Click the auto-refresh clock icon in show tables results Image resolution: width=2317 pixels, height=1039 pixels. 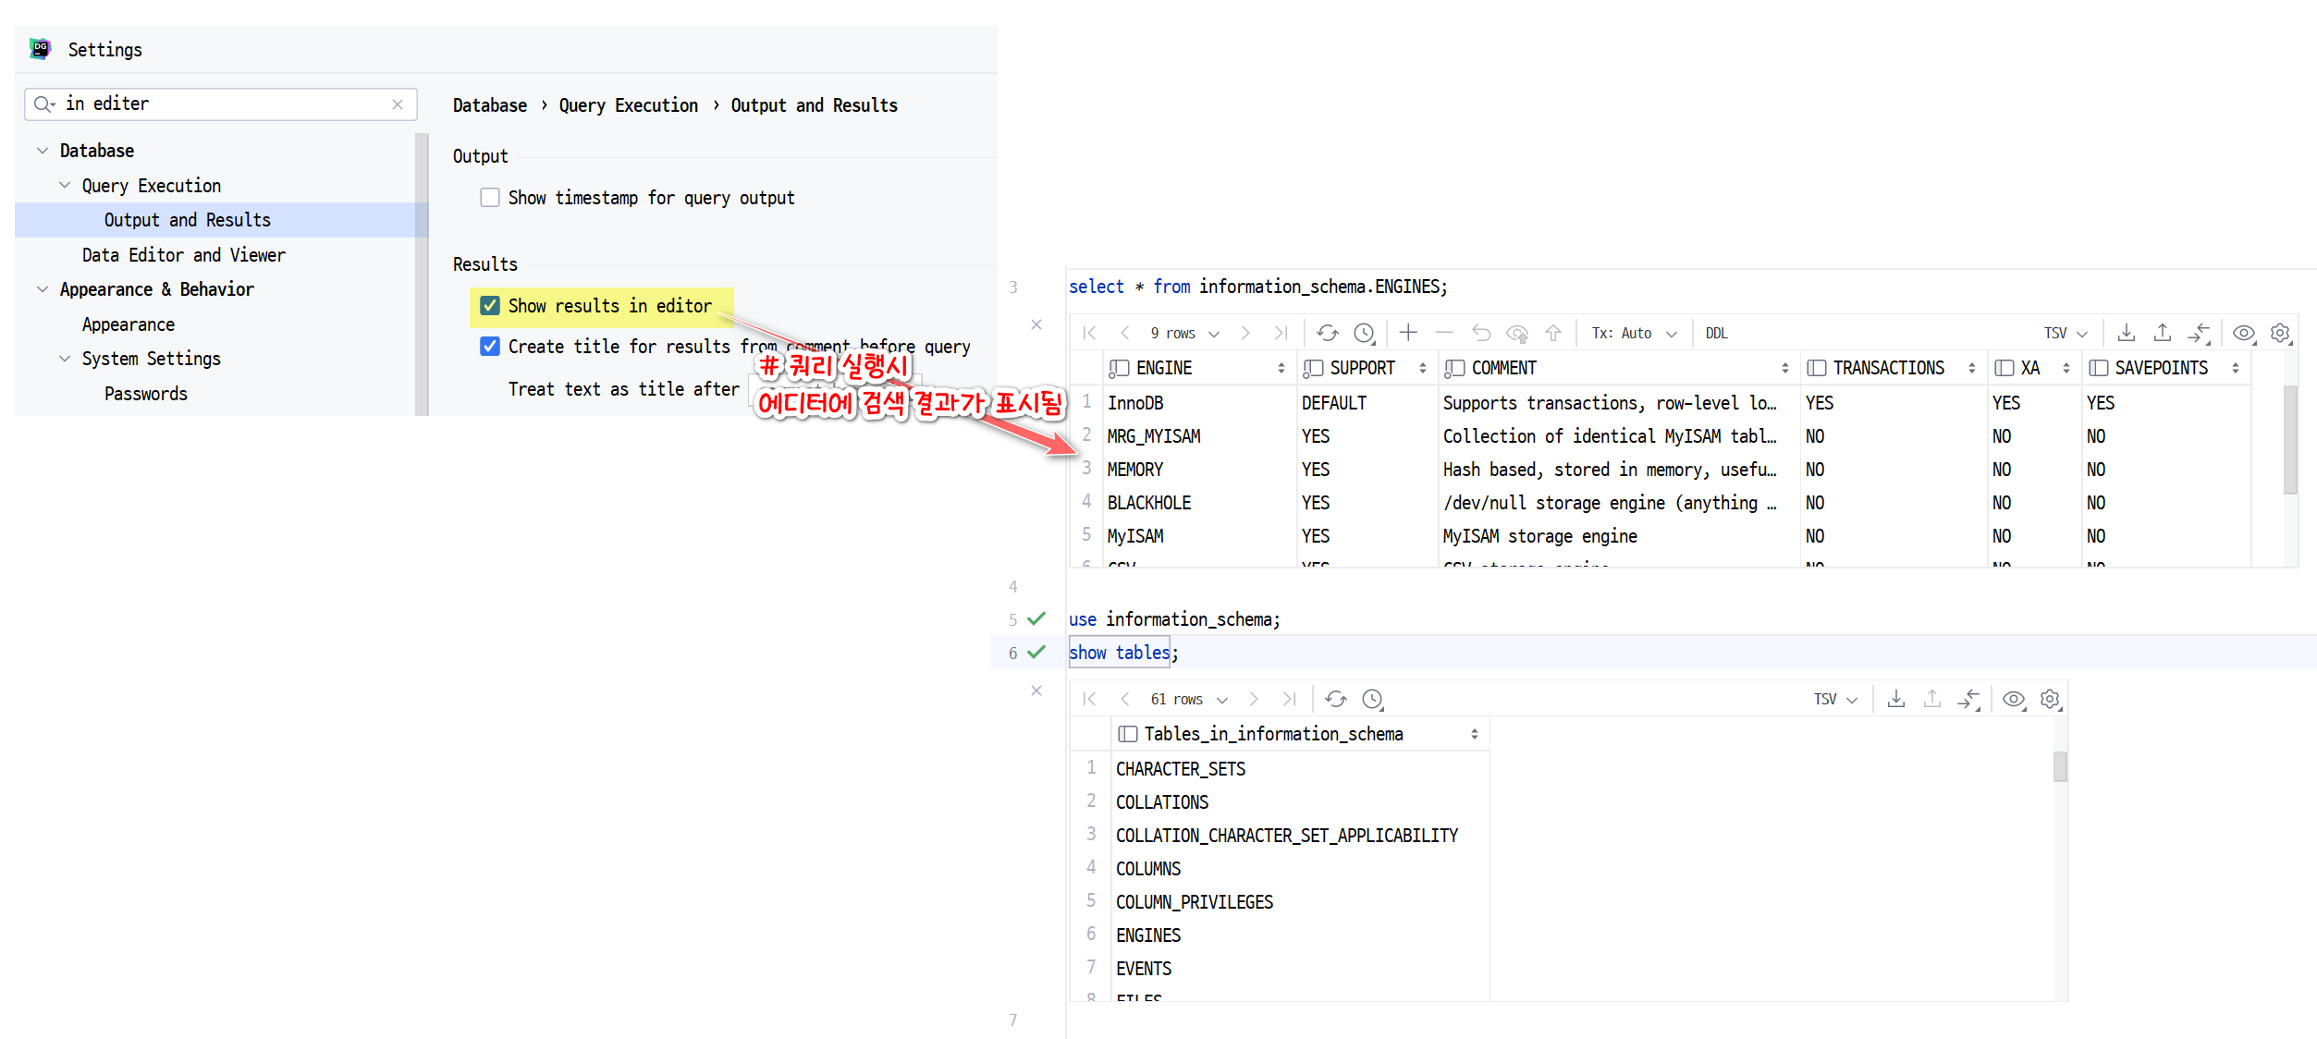click(x=1372, y=699)
